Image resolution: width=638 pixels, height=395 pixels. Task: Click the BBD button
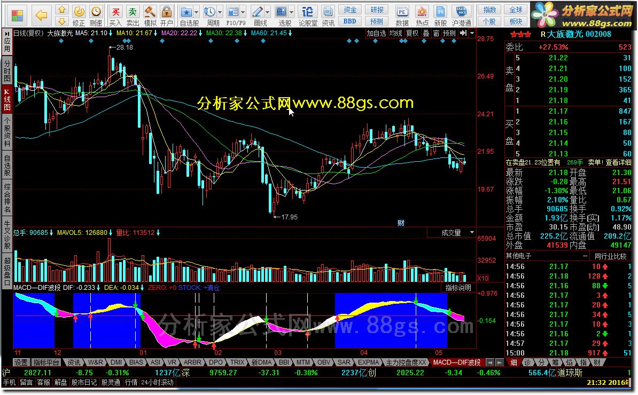pyautogui.click(x=350, y=21)
